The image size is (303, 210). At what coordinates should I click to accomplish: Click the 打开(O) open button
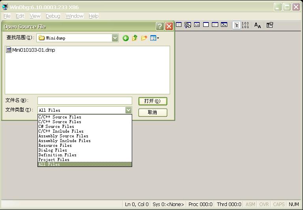point(153,101)
